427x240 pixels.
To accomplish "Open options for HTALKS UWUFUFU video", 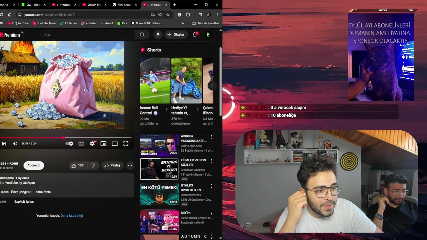I will click(211, 186).
